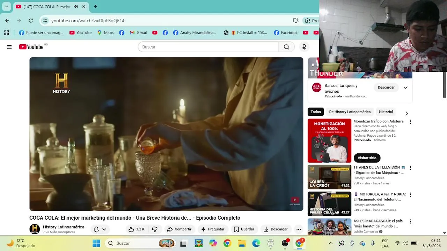Click Descargar button below the video
This screenshot has height=251, width=447.
pyautogui.click(x=276, y=229)
